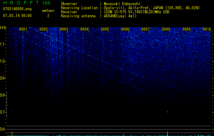The width and height of the screenshot is (214, 136).
Task: Click time marker 0010
Action: [x=207, y=29]
